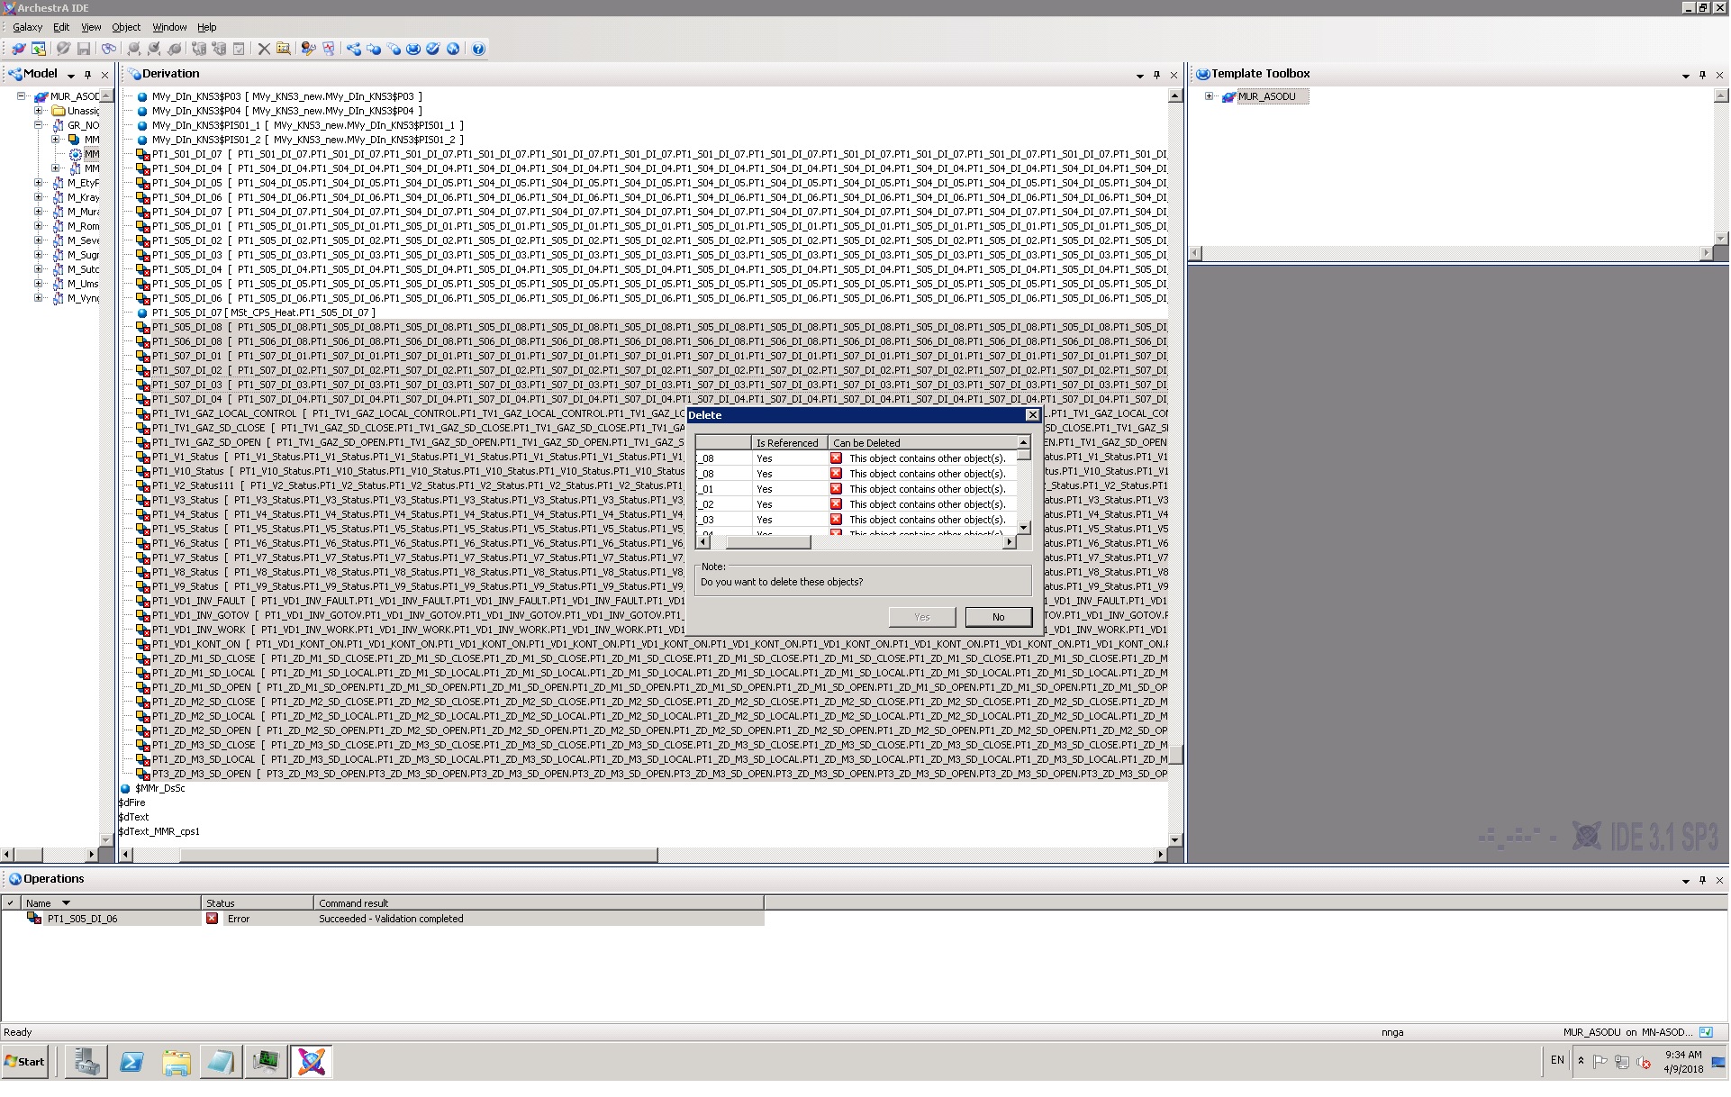Click the Delete (X) toolbar icon

[x=264, y=49]
